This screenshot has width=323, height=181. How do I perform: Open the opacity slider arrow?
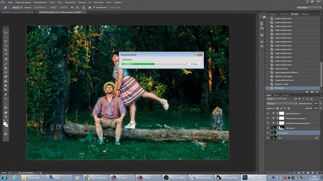[x=320, y=104]
